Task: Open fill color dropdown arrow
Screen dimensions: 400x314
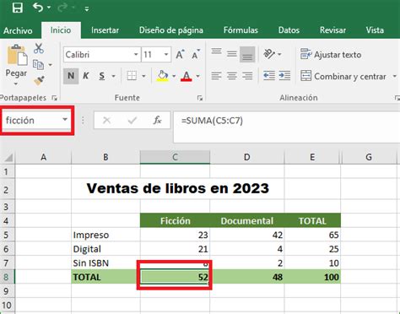Action: [174, 76]
